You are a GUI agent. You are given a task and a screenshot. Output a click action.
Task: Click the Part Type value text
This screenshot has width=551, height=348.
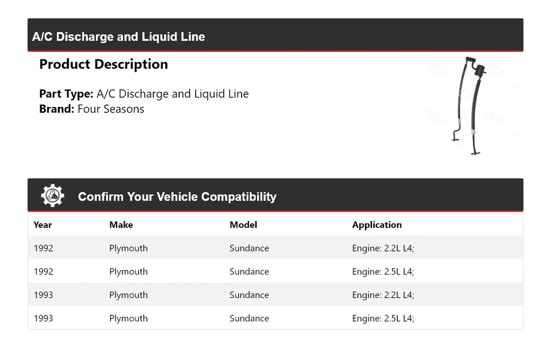(172, 94)
